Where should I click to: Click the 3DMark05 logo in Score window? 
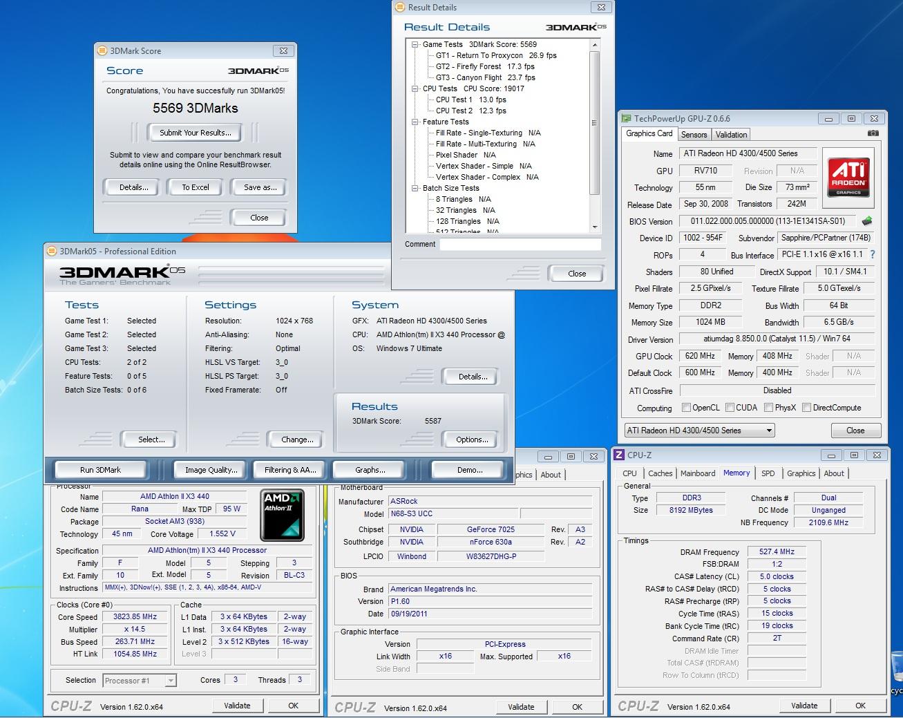click(258, 70)
